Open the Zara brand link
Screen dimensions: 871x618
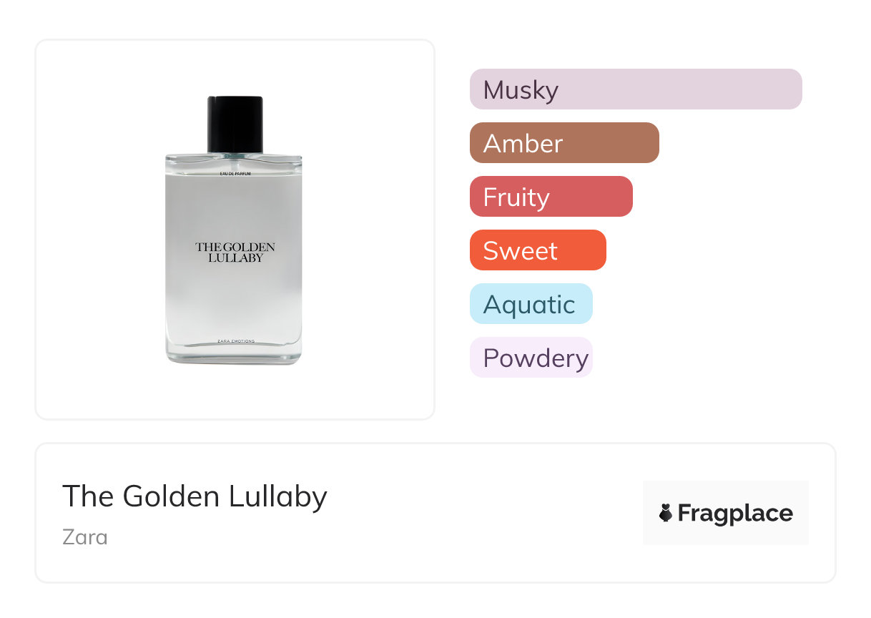(85, 536)
